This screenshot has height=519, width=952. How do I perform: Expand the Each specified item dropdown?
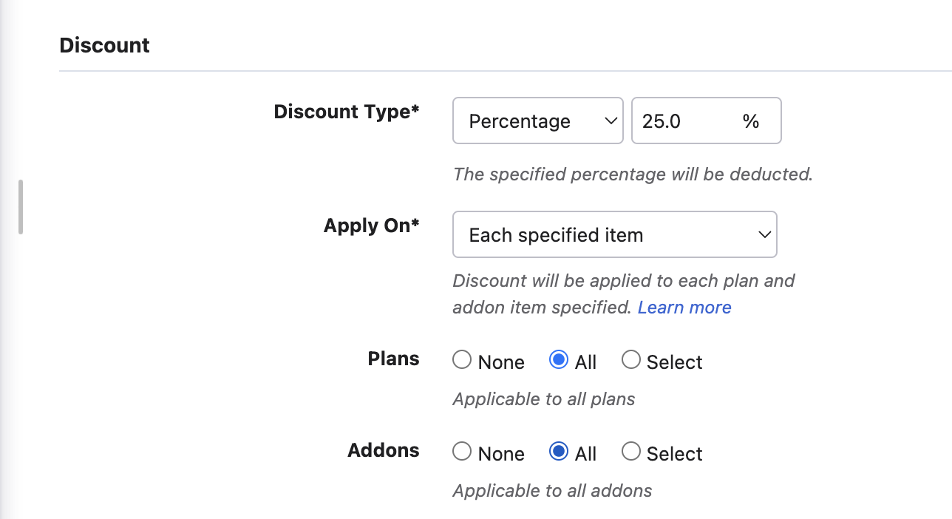(x=614, y=235)
